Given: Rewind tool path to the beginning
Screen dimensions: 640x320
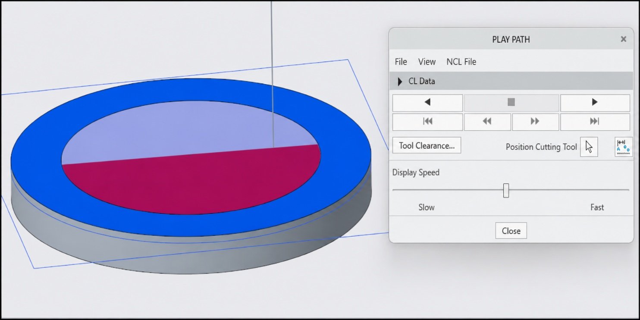Looking at the screenshot, I should coord(427,122).
